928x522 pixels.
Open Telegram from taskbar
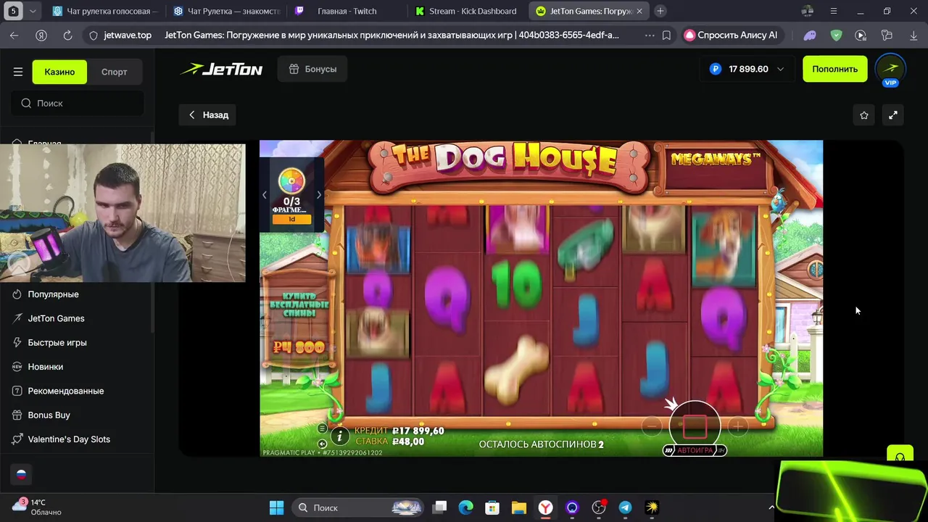click(625, 507)
